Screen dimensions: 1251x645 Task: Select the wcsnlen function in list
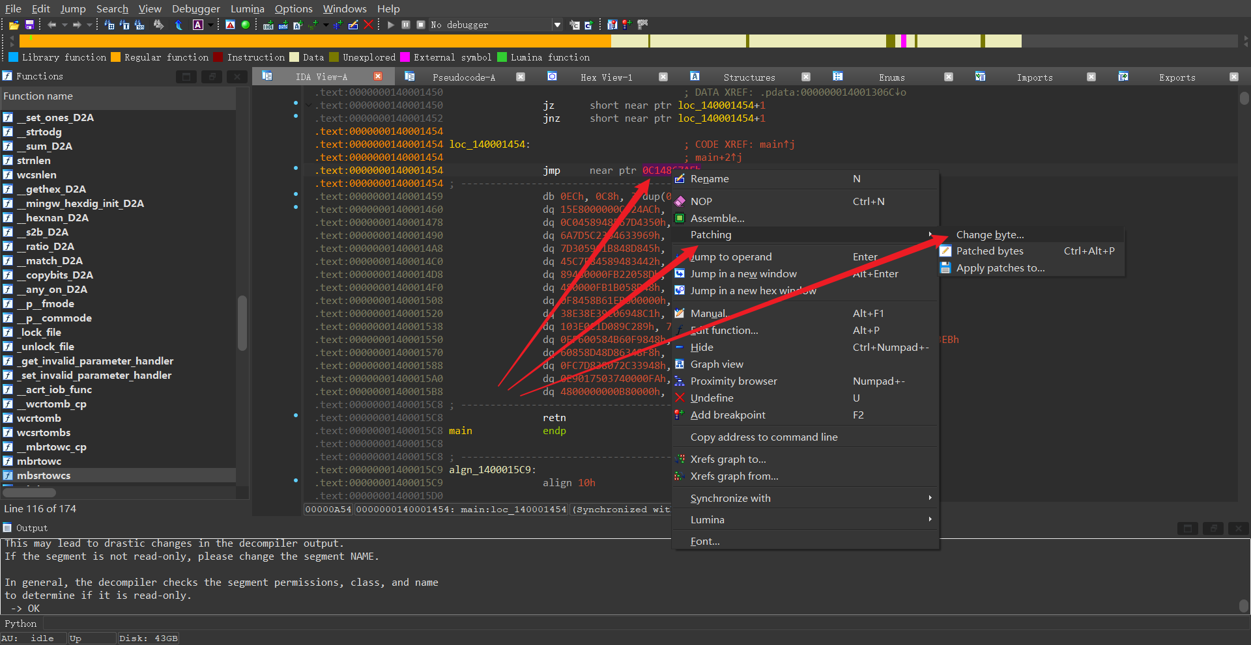(x=118, y=174)
